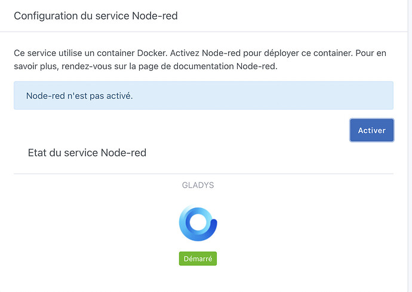Click the GLADYS label above the logo

pyautogui.click(x=198, y=185)
